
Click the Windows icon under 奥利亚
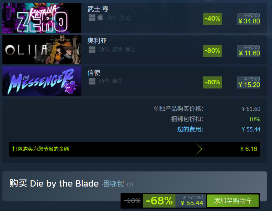point(92,50)
